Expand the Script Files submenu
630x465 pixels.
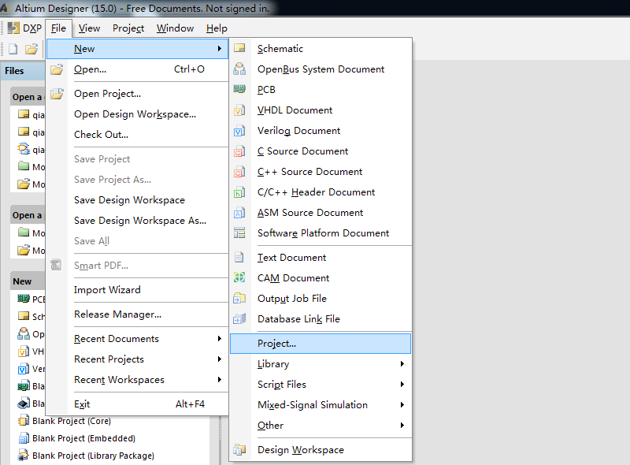tap(331, 385)
